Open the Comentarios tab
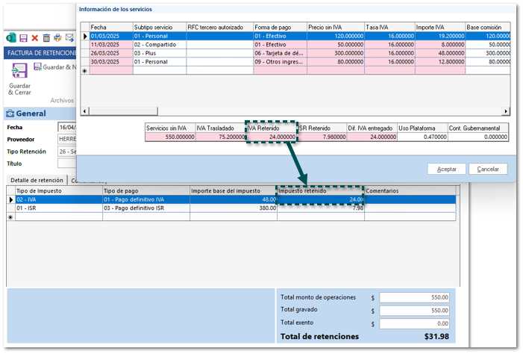This screenshot has width=523, height=354. 86,180
